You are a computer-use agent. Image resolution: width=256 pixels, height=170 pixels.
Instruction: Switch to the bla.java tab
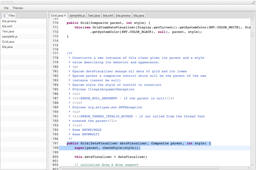point(139,16)
